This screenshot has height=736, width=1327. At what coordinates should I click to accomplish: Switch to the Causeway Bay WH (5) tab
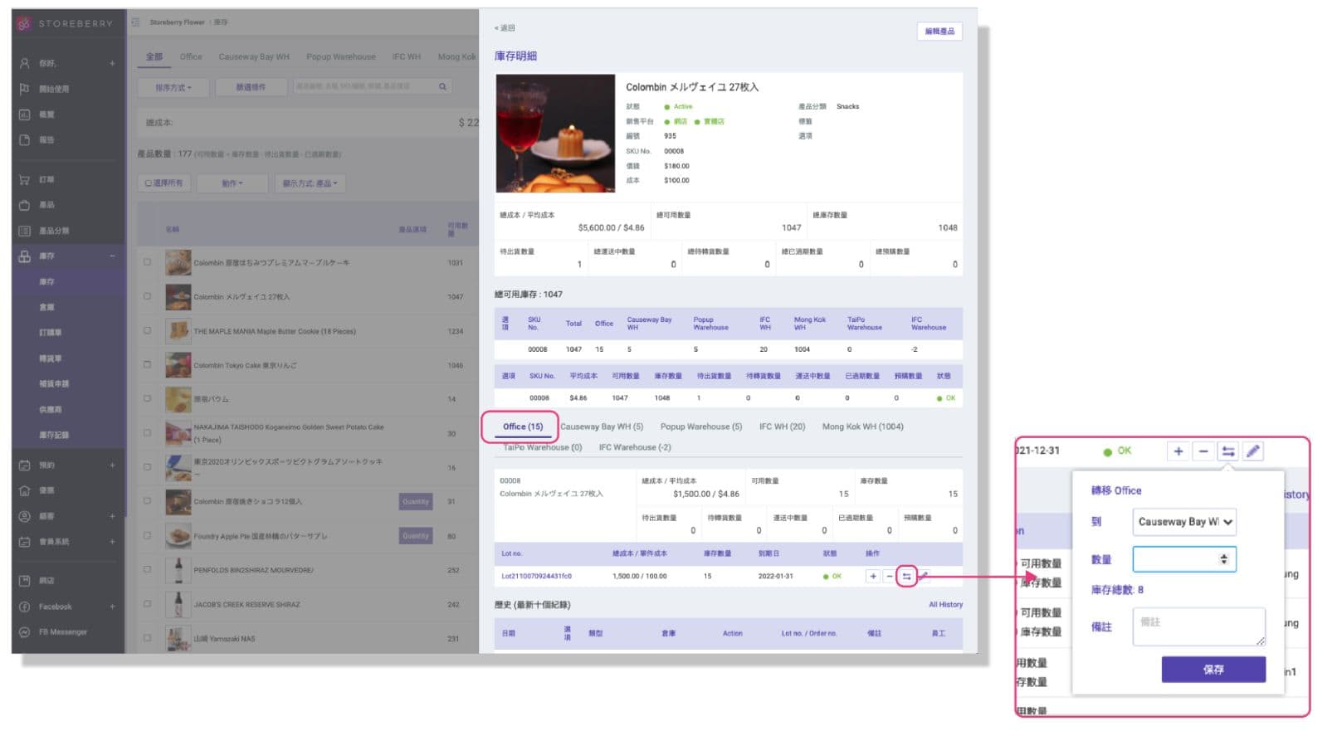click(602, 426)
